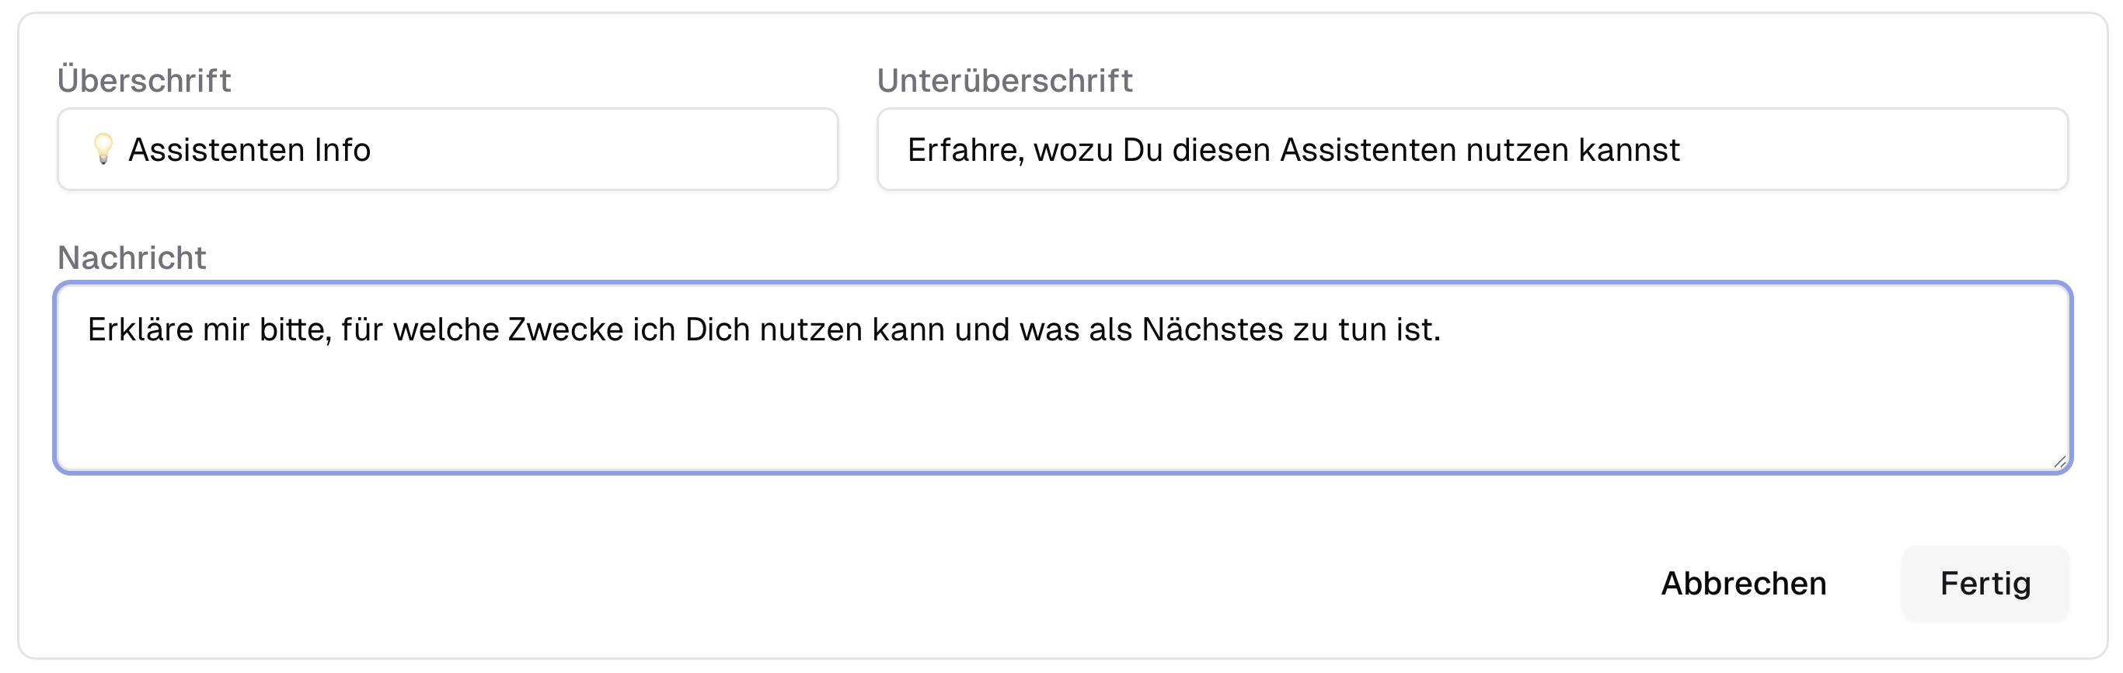Click the Unterüberschrift label
The width and height of the screenshot is (2123, 673).
tap(1006, 79)
